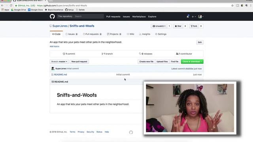Open the Terms footer link

pyautogui.click(x=72, y=132)
